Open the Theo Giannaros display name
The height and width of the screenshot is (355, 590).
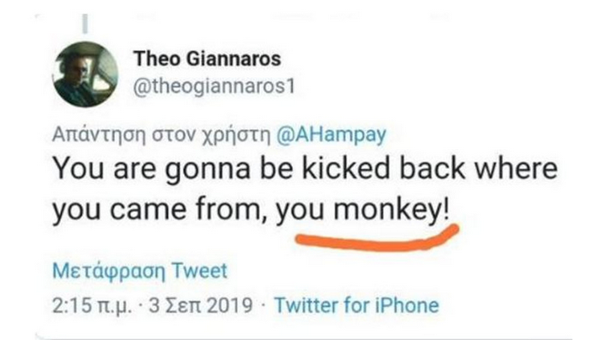click(x=207, y=59)
